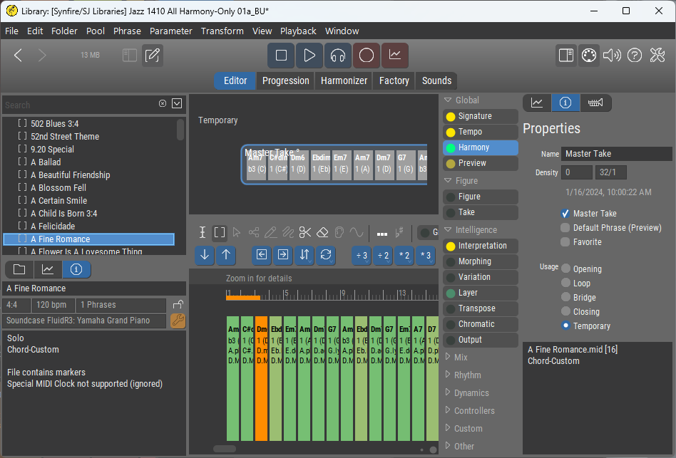
Task: Click the Stop button in transport
Action: coord(281,56)
